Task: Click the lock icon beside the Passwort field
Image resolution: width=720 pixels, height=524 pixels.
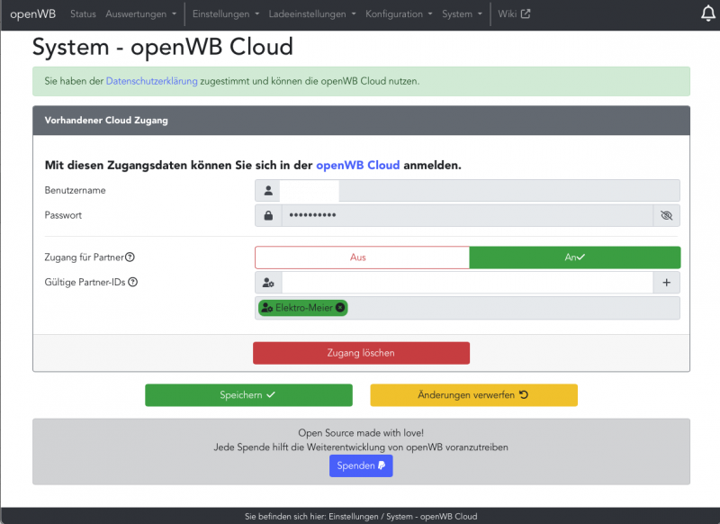Action: pyautogui.click(x=266, y=215)
